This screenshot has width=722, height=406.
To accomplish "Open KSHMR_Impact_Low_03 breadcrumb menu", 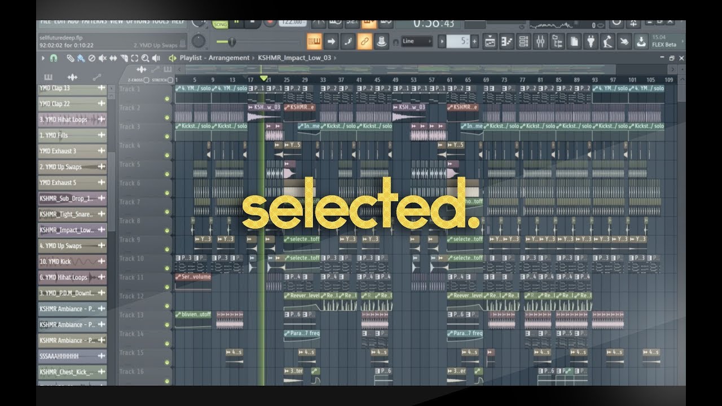I will pyautogui.click(x=295, y=58).
